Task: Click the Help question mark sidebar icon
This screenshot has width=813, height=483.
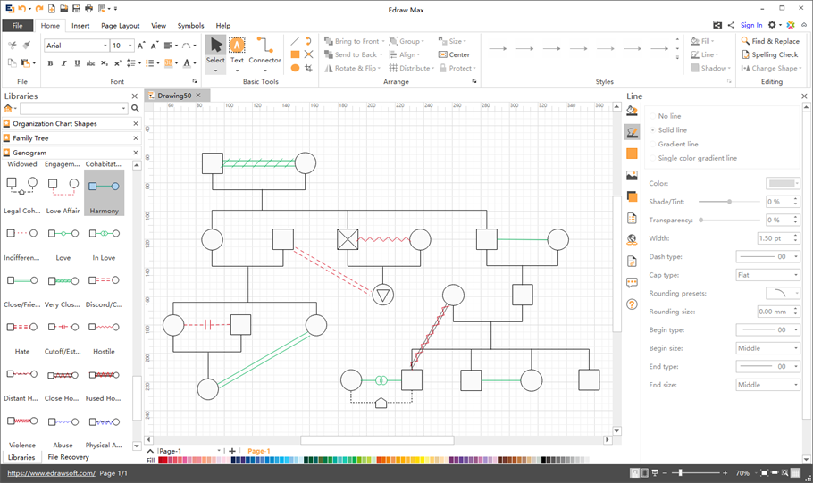Action: click(632, 304)
